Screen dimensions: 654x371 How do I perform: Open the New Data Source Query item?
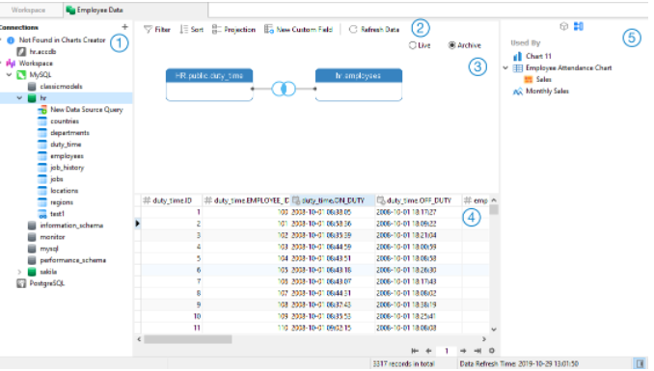pos(87,110)
